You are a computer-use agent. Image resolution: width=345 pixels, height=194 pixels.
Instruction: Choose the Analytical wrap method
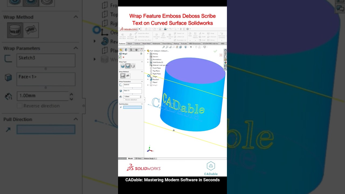tap(123, 76)
